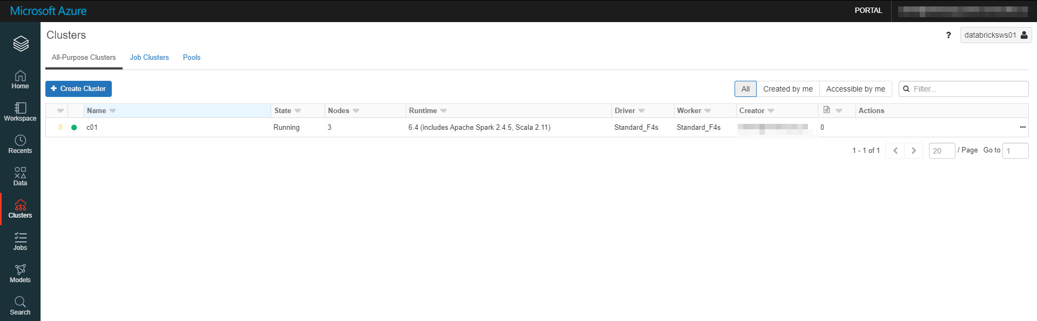Click the items per page field

942,151
